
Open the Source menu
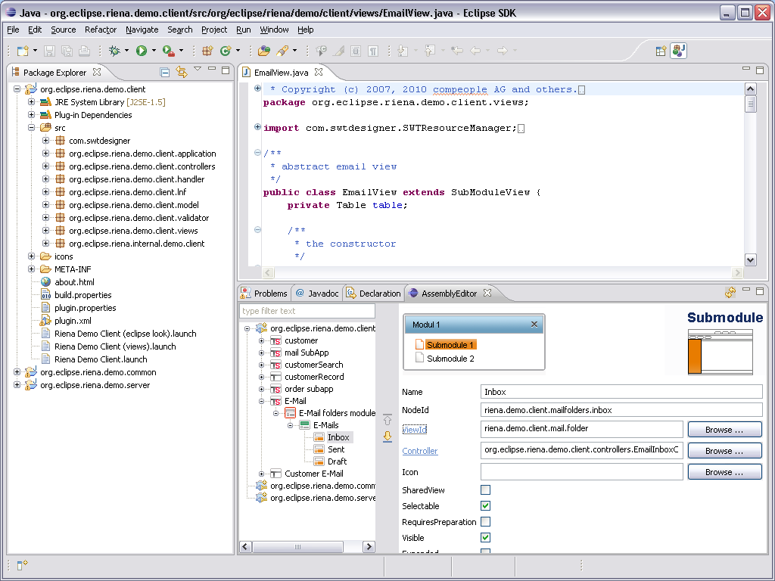(x=64, y=30)
